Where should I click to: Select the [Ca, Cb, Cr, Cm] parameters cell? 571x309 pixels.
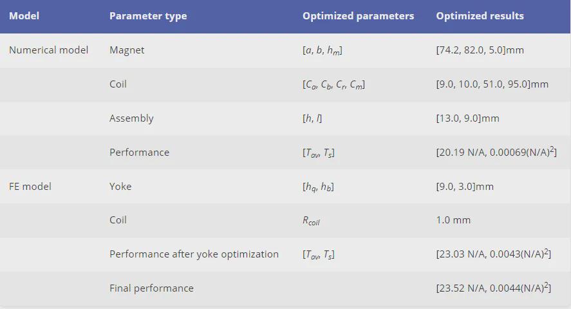tap(333, 84)
